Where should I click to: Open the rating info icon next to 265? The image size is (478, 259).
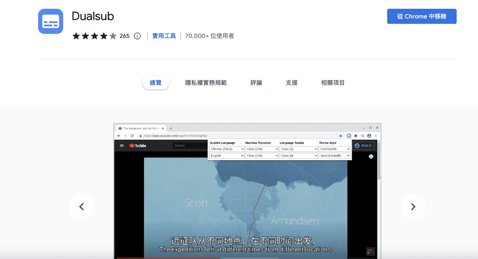point(137,36)
